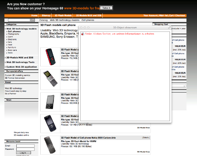
Task: Click the Password input field
Action: point(25,149)
